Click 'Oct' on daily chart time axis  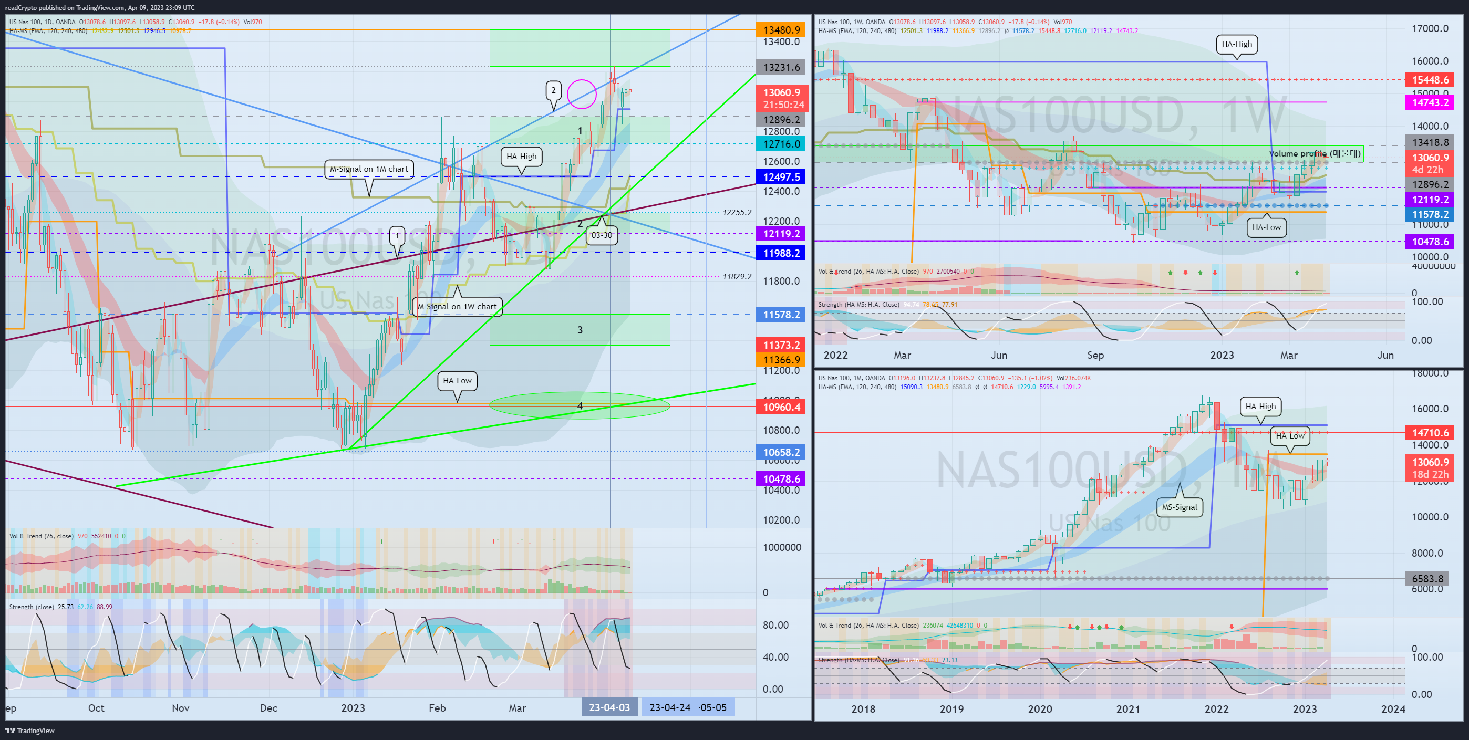(x=96, y=708)
